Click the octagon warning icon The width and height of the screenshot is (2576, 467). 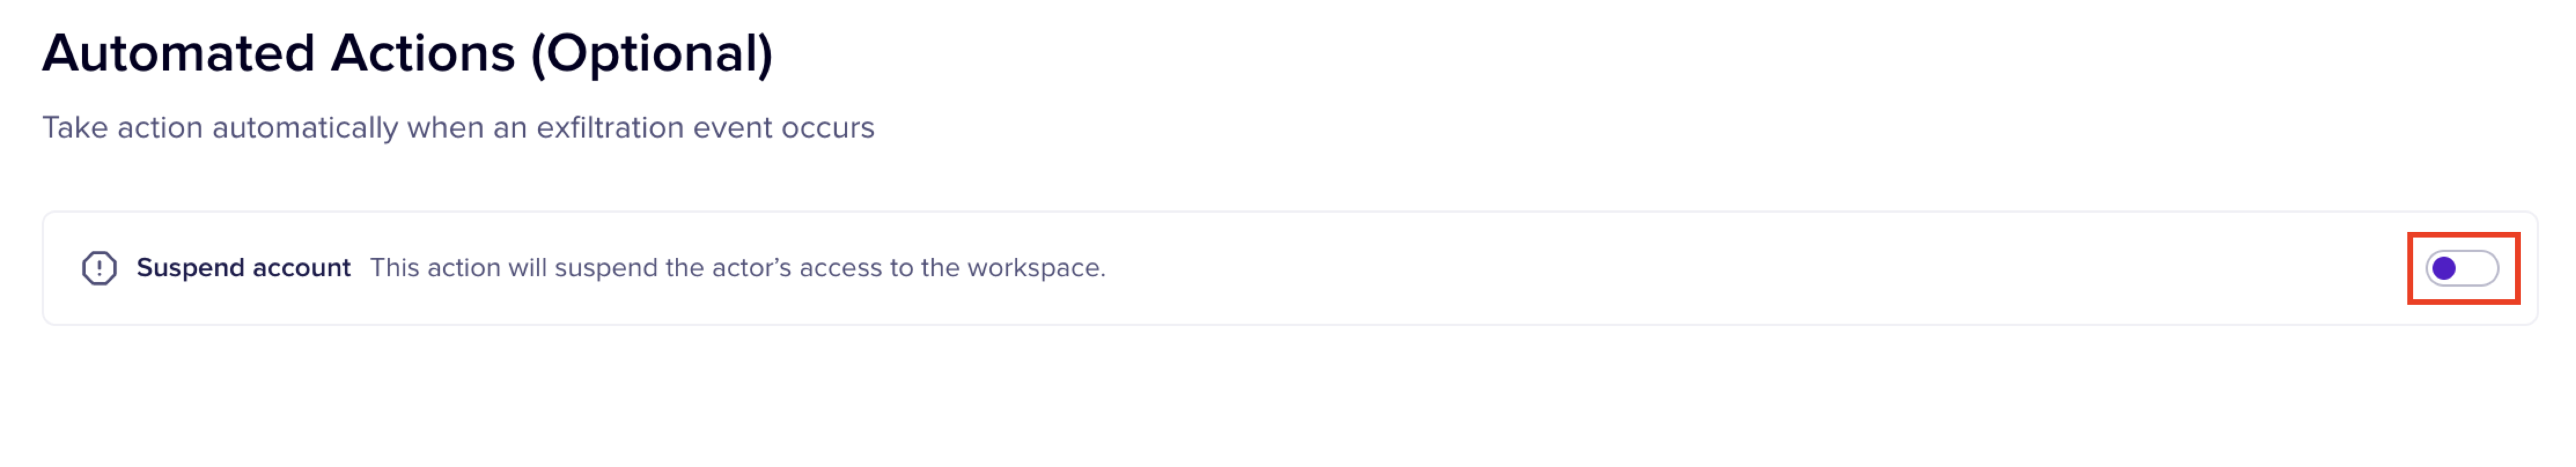(x=99, y=268)
